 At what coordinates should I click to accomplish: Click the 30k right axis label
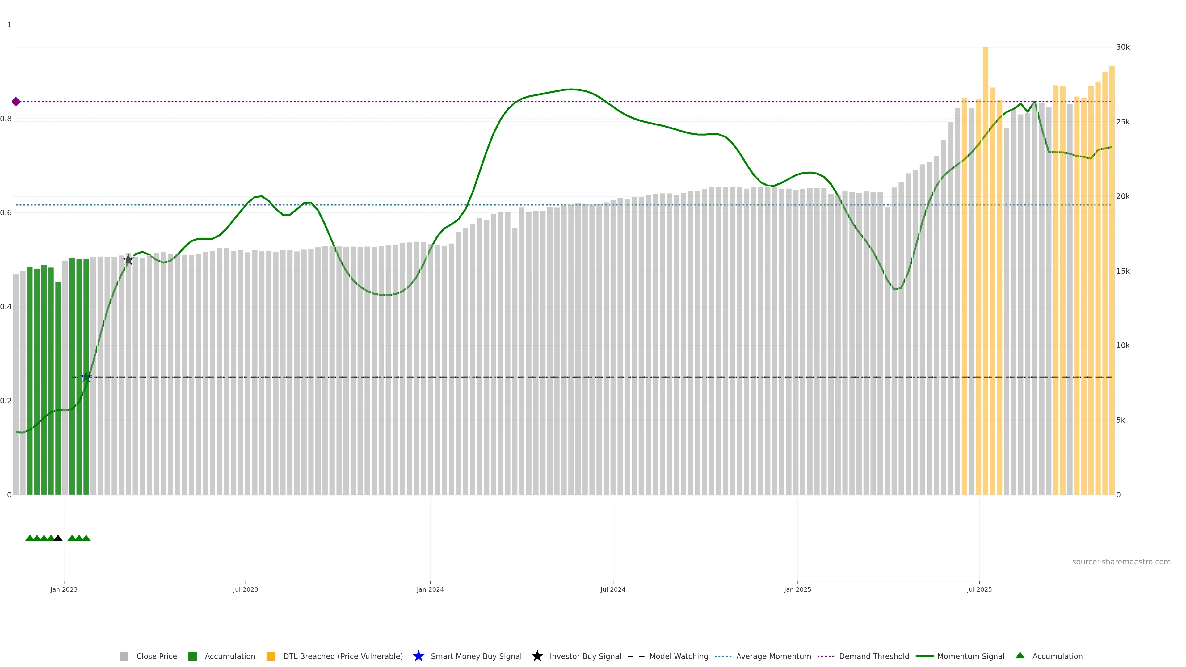click(1122, 47)
